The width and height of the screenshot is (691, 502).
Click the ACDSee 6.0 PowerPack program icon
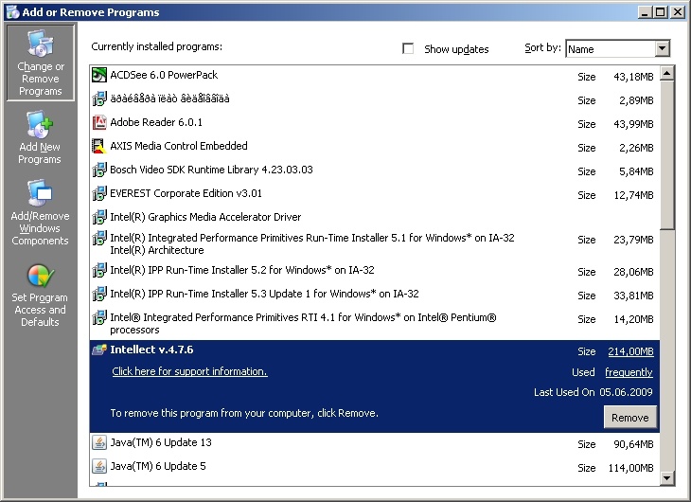tap(99, 75)
